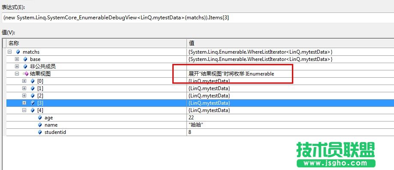This screenshot has height=170, width=394.
Task: Click the base member cube icon
Action: pyautogui.click(x=25, y=59)
